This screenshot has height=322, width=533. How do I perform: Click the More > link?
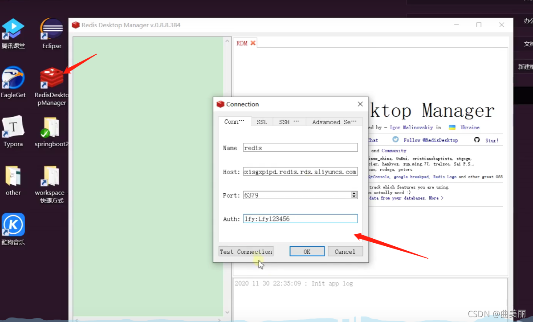click(x=436, y=198)
